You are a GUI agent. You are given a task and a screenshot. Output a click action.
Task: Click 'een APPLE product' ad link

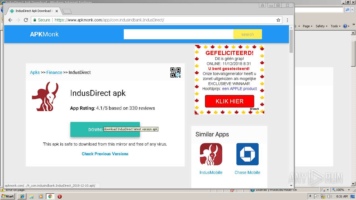[x=239, y=89]
